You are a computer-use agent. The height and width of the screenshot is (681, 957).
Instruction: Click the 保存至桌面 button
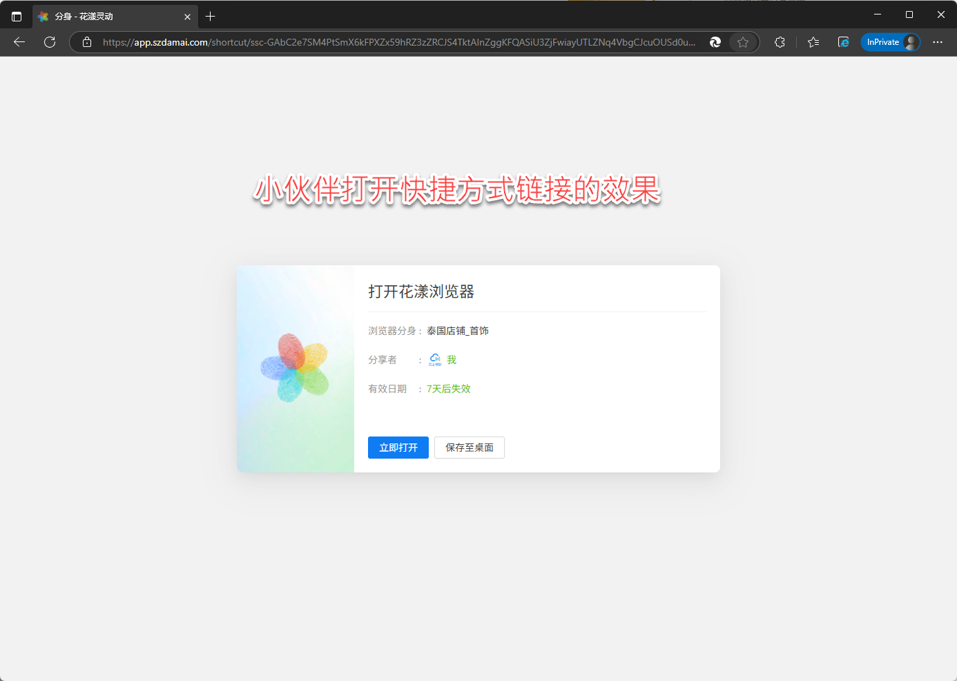[x=470, y=448]
